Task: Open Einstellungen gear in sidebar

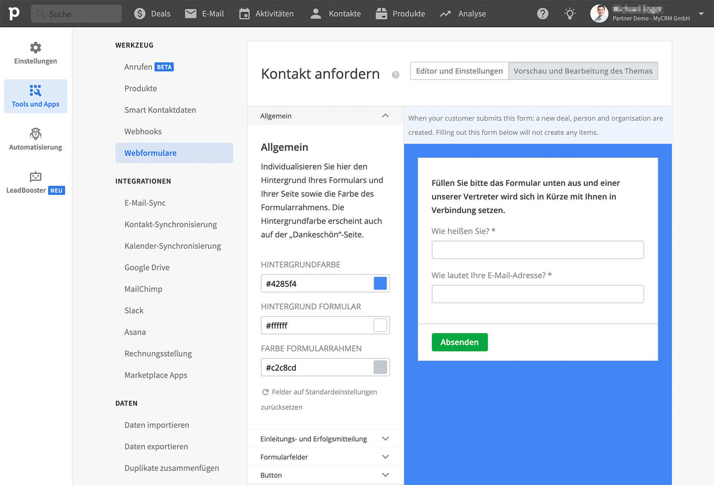Action: (x=35, y=48)
